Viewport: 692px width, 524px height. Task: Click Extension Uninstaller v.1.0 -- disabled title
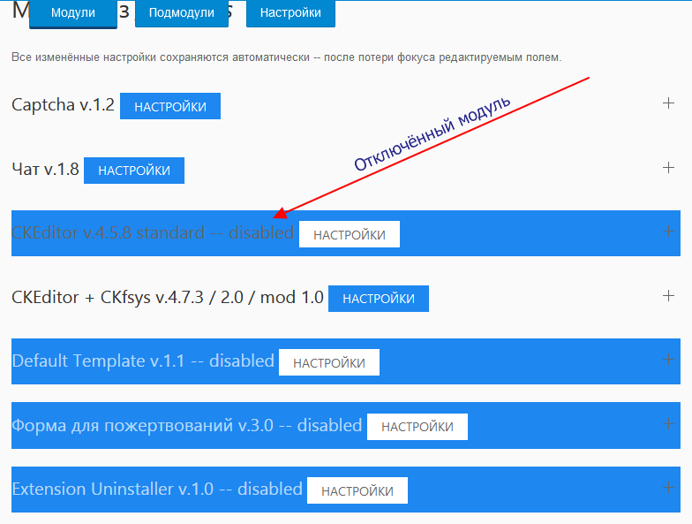[x=157, y=490]
